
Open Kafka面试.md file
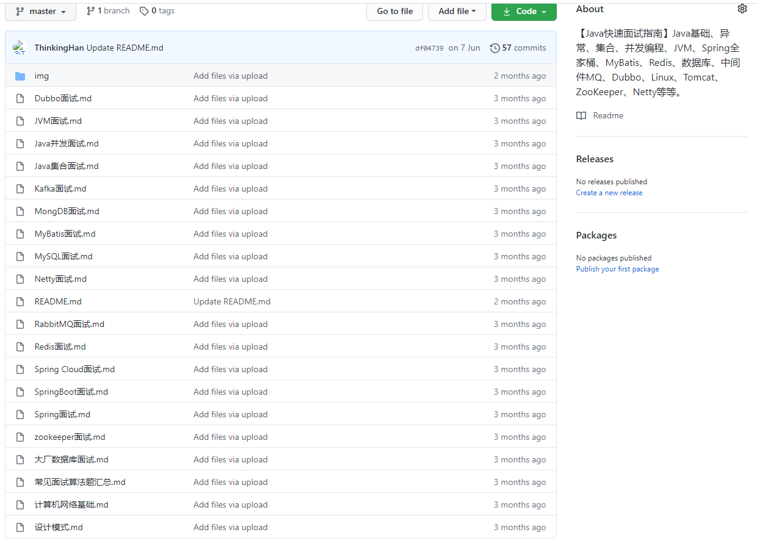click(x=60, y=189)
